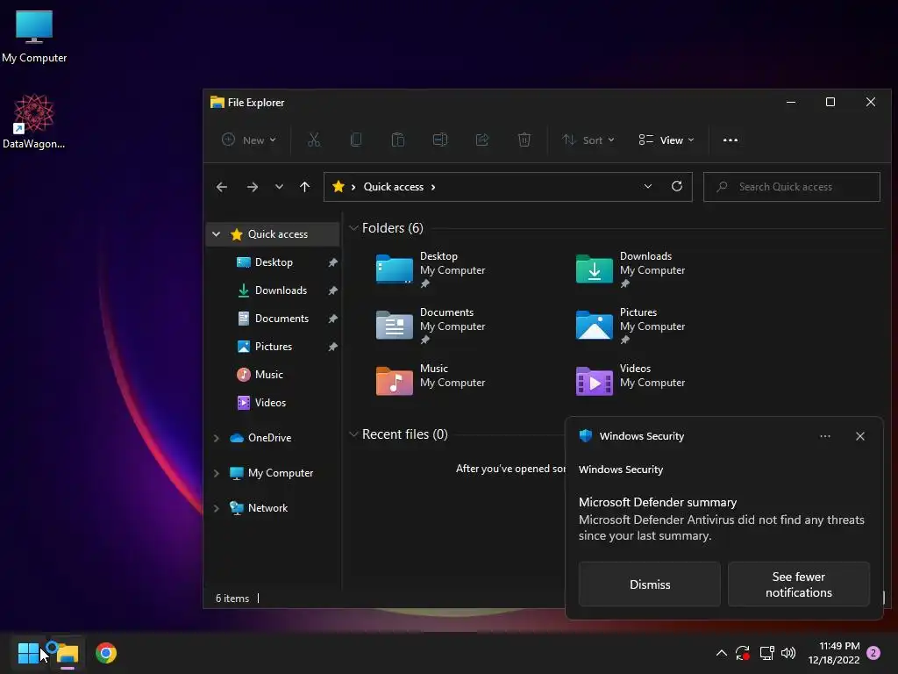The image size is (898, 674).
Task: Select DataWagon desktop shortcut
Action: 34,121
